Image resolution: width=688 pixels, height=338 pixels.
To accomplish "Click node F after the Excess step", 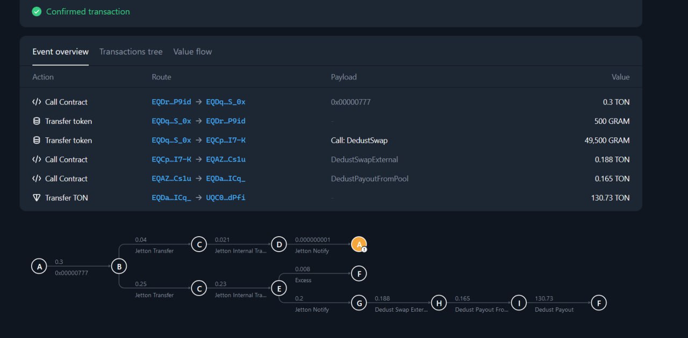I will [359, 274].
